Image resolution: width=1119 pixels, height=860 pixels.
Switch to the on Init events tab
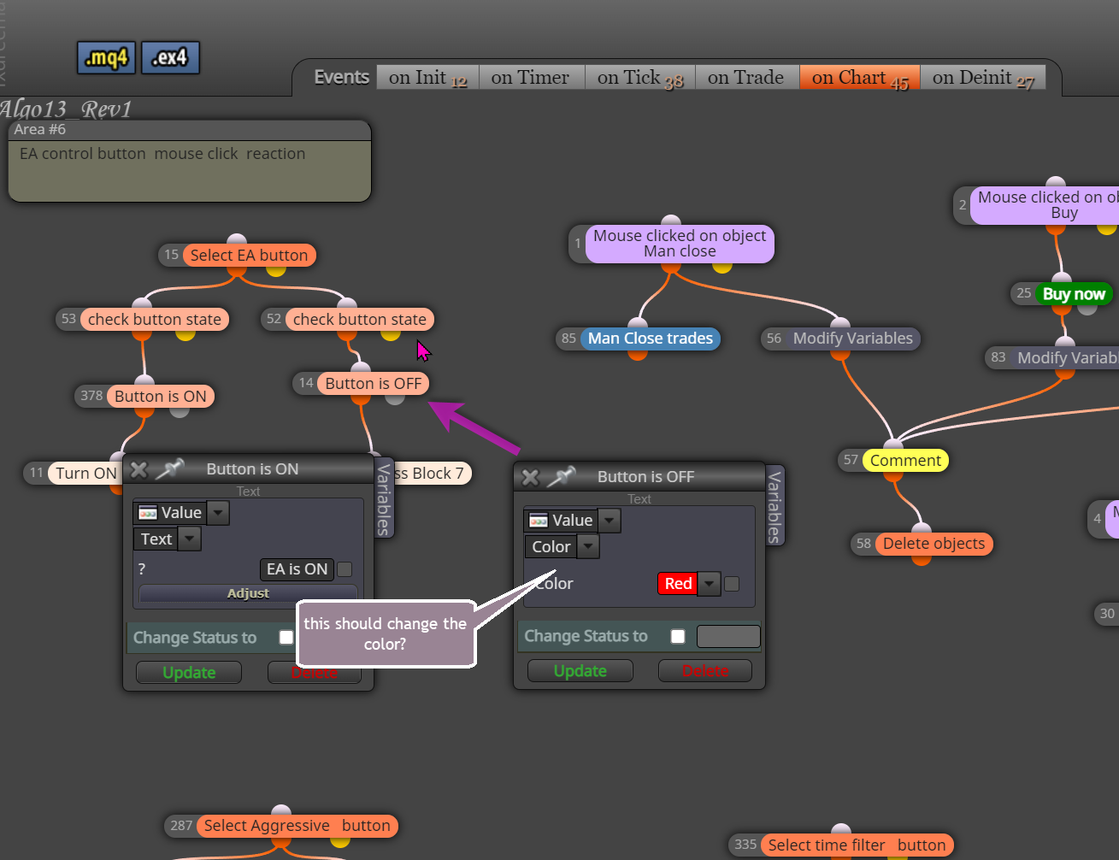427,78
